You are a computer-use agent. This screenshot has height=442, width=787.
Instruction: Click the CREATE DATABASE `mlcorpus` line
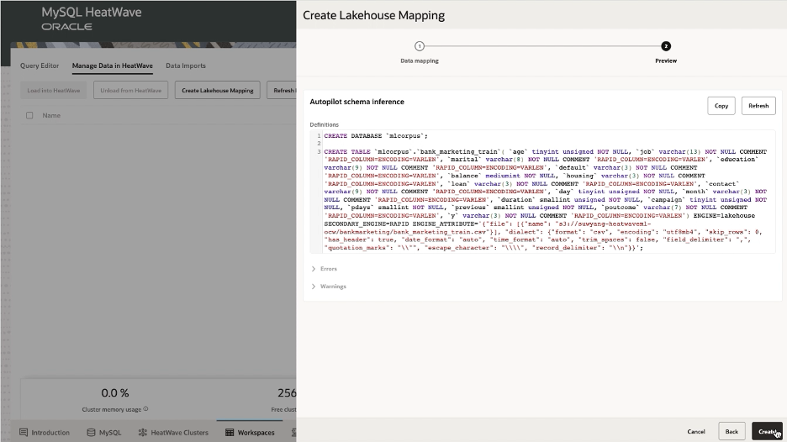(x=376, y=136)
